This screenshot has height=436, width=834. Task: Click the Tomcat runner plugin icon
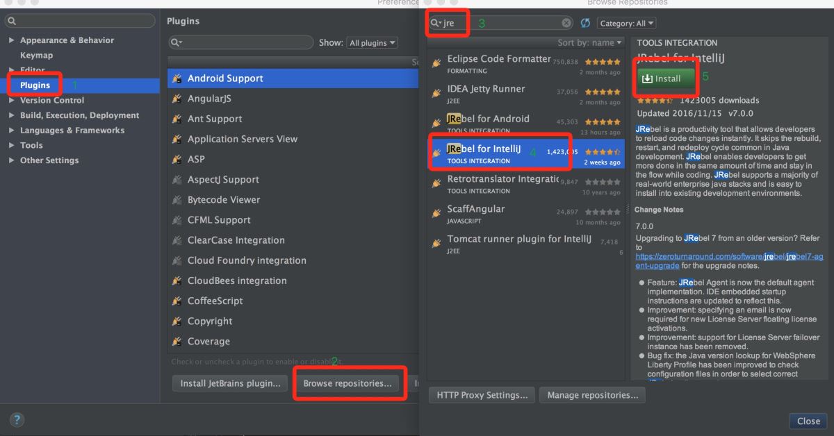click(436, 244)
